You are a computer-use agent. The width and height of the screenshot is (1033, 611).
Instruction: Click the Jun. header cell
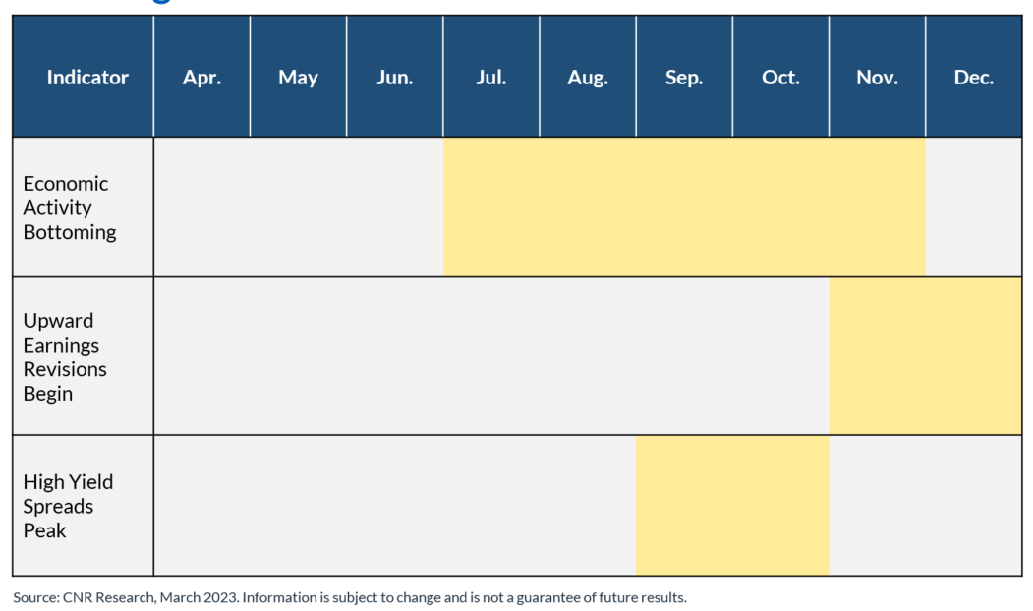(x=394, y=77)
